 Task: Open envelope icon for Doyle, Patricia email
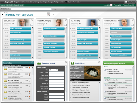pos(5,86)
